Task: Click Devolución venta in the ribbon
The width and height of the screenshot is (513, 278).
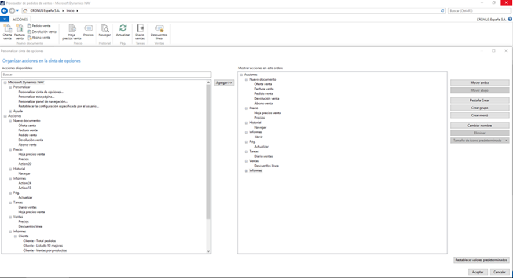Action: 42,32
